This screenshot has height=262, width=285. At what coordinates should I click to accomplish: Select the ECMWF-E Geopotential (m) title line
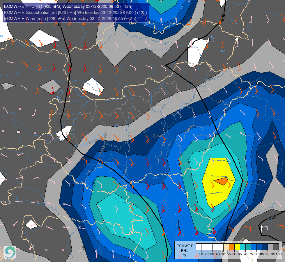click(x=75, y=13)
